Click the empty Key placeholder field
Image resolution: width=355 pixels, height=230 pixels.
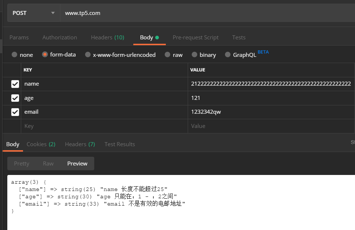click(x=104, y=126)
